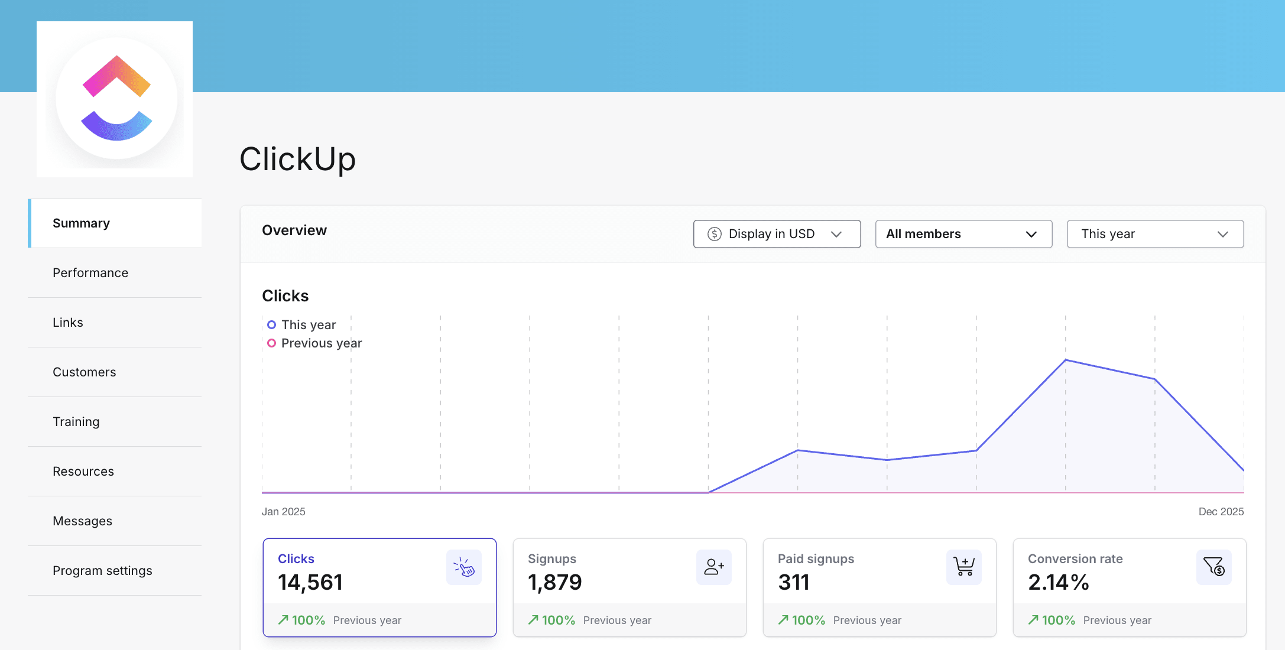Click the dollar icon in currency selector

(715, 234)
